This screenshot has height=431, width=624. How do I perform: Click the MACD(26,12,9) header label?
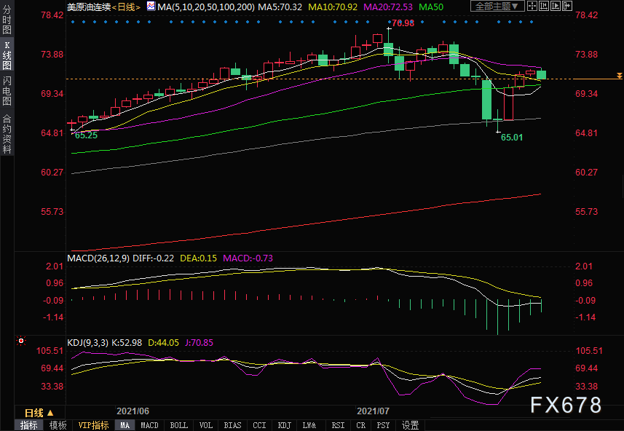pyautogui.click(x=98, y=258)
